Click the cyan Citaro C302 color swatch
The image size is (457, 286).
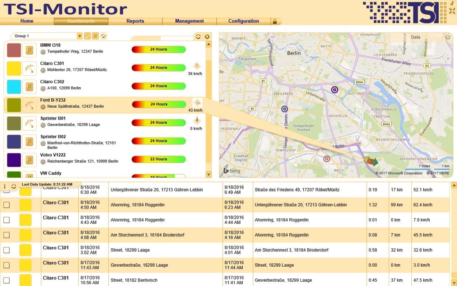coord(14,87)
